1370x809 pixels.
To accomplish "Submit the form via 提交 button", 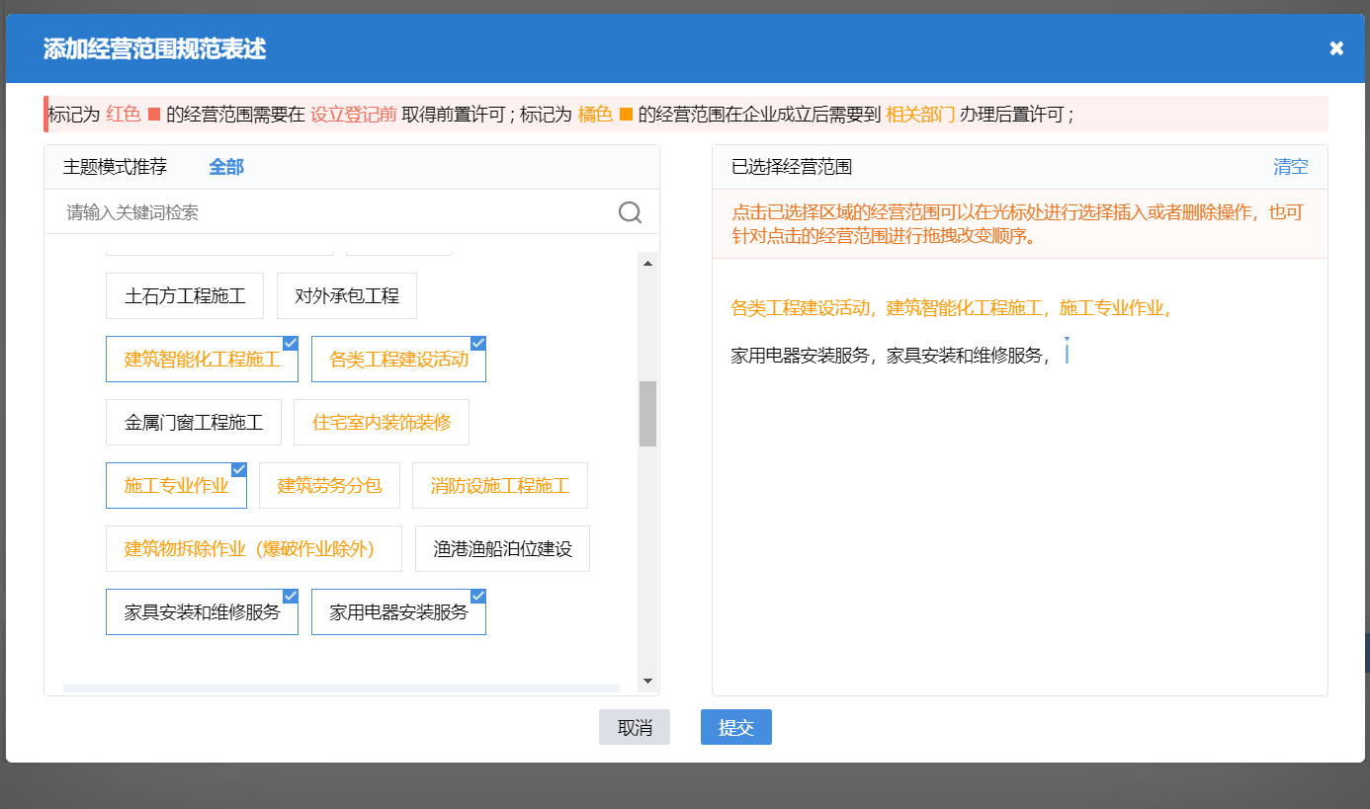I will 735,727.
